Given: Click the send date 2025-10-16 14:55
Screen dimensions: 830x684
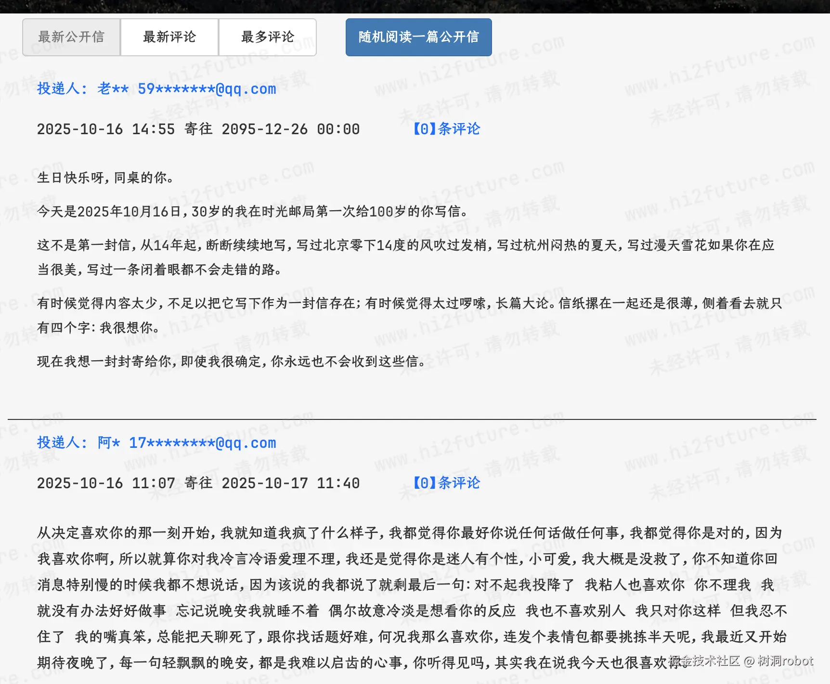Looking at the screenshot, I should coord(106,129).
